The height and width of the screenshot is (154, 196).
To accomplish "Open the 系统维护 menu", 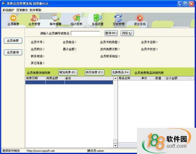I will (x=8, y=10).
